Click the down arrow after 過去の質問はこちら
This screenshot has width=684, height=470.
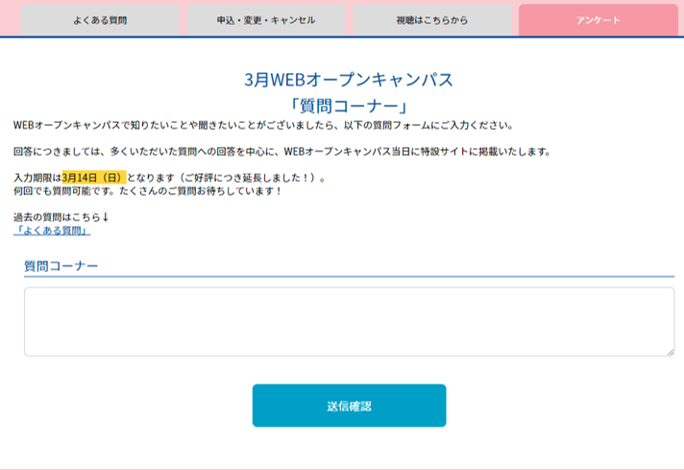tap(106, 217)
